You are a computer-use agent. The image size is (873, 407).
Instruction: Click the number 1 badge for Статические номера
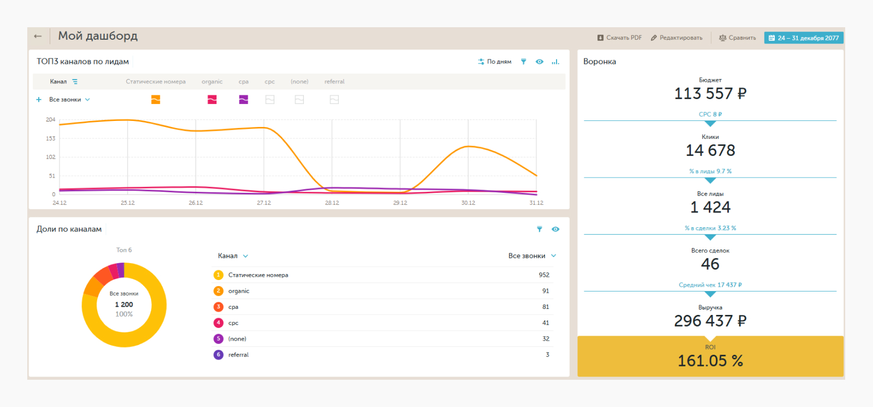(x=218, y=275)
